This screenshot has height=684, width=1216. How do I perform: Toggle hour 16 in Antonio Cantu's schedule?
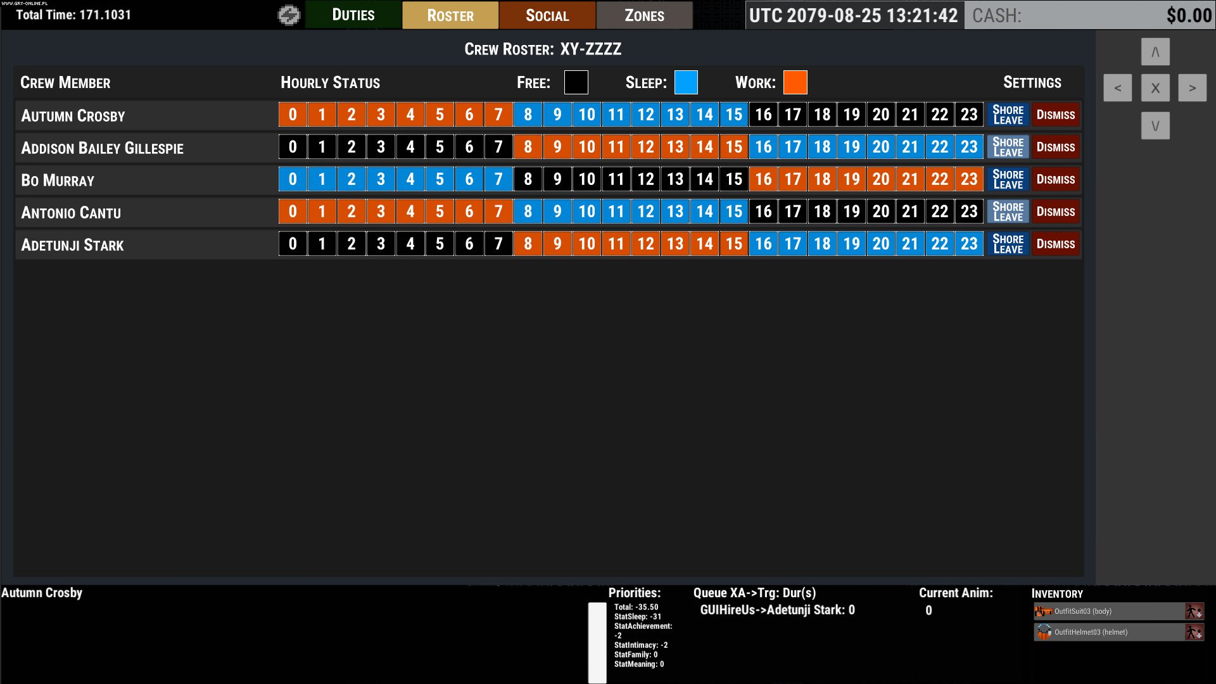click(763, 212)
